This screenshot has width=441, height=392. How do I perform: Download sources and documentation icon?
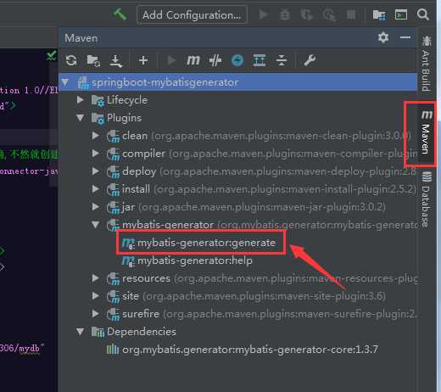point(115,61)
